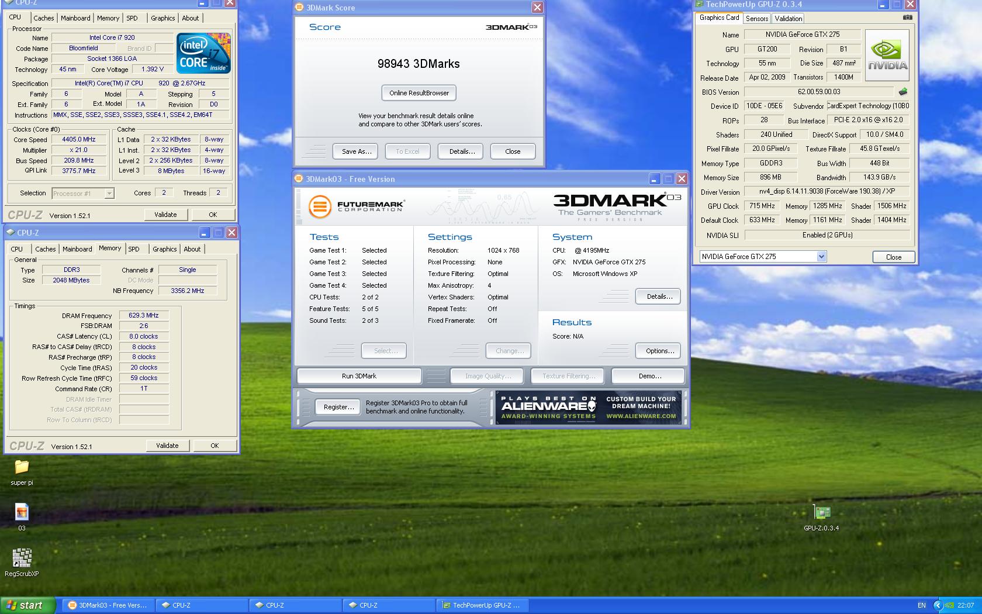The width and height of the screenshot is (982, 614).
Task: Click the Core Speed value 4405.0 MHz
Action: [79, 140]
